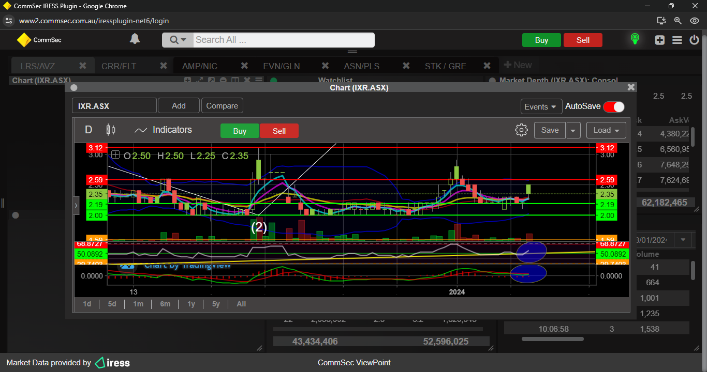Click the chart toolbar green Buy button
Viewport: 707px width, 372px height.
240,131
